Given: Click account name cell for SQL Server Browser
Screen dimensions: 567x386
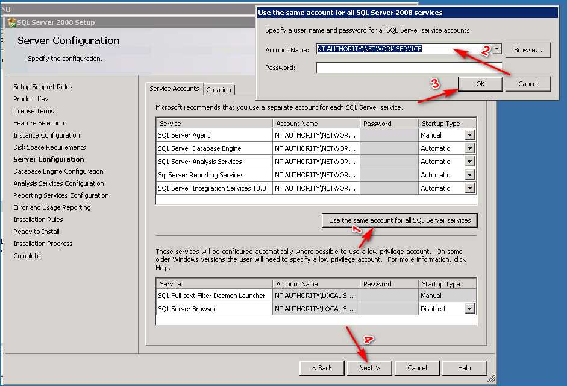Looking at the screenshot, I should (x=316, y=309).
